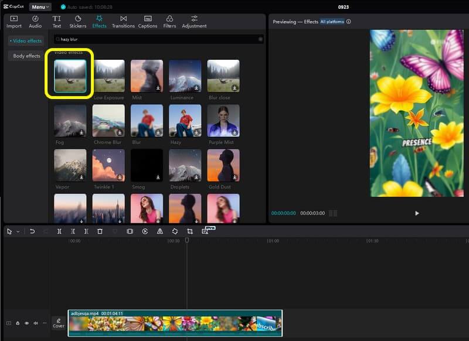Expand the selection tool dropdown arrow
Viewport: 469px width, 341px height.
click(x=18, y=232)
